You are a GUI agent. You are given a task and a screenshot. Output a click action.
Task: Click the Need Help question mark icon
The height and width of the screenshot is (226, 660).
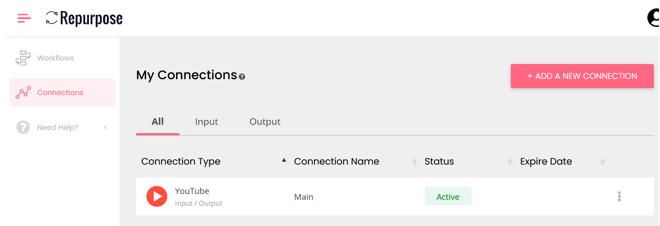[x=23, y=127]
